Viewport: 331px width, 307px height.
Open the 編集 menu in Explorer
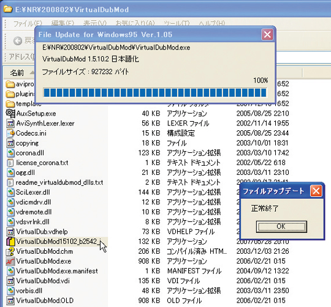click(63, 23)
